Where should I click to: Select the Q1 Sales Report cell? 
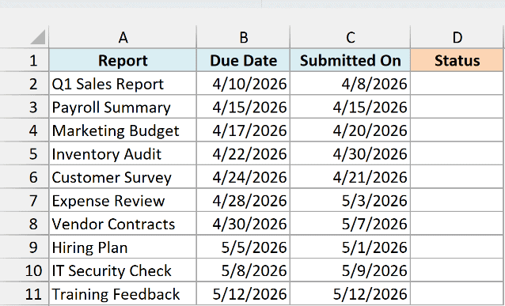coord(123,83)
